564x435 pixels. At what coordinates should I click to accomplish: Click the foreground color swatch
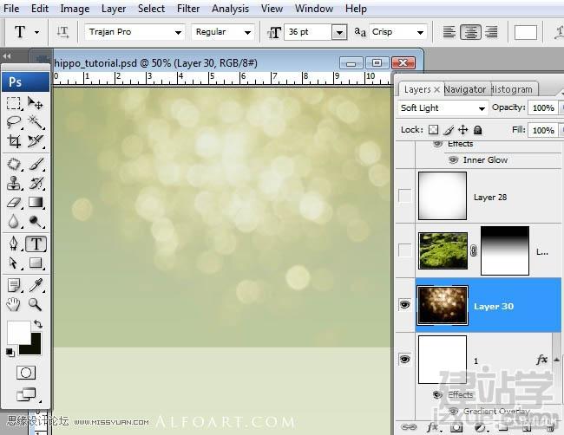(x=19, y=333)
